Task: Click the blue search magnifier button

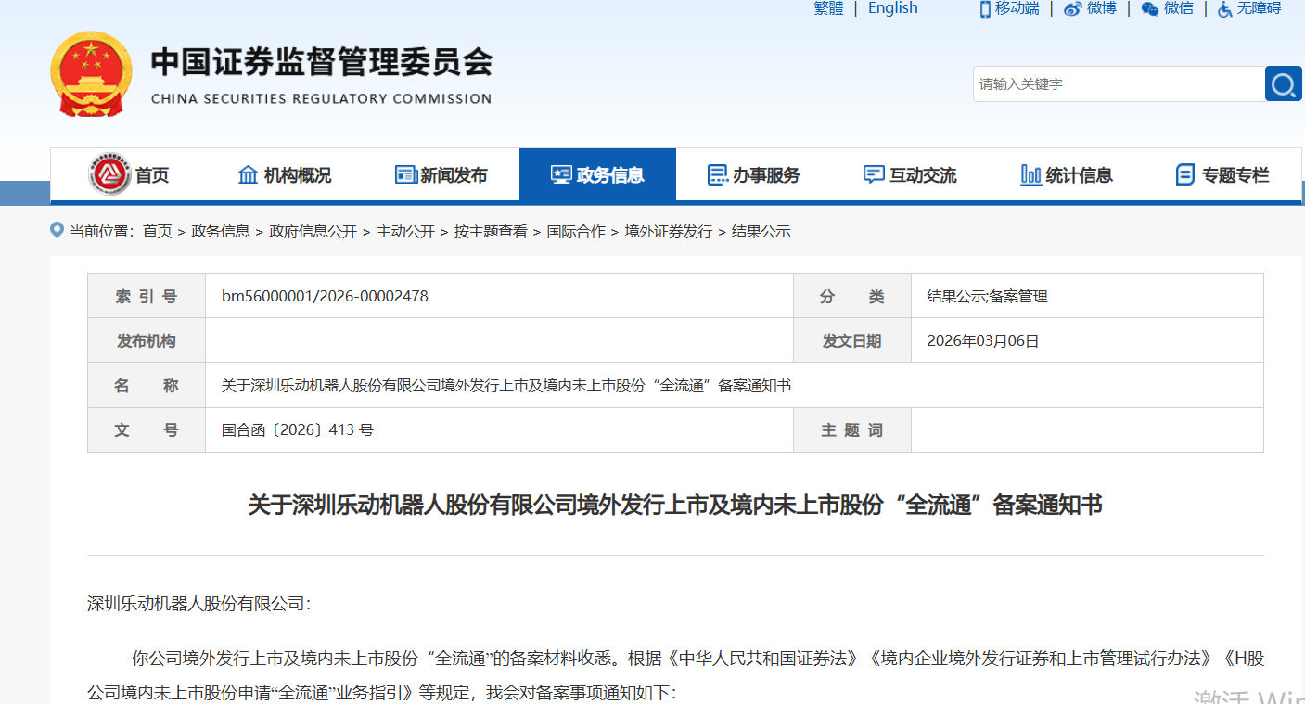Action: (1283, 84)
